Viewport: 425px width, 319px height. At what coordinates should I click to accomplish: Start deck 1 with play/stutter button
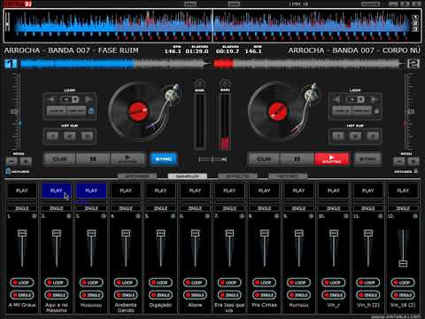pyautogui.click(x=128, y=159)
